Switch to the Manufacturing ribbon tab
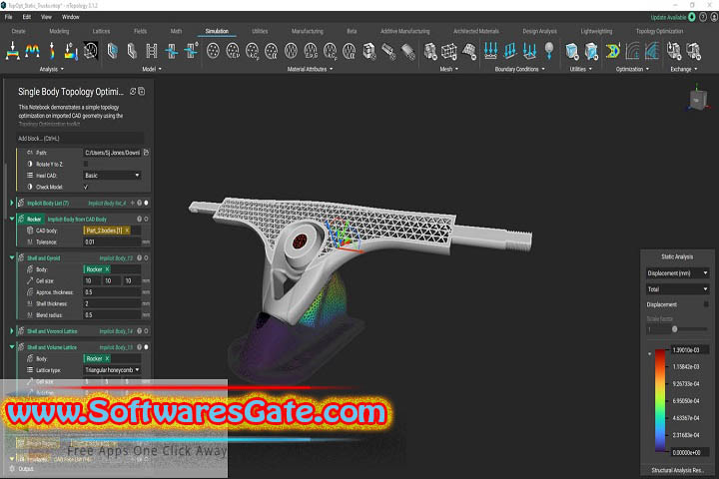This screenshot has width=719, height=479. click(x=308, y=31)
